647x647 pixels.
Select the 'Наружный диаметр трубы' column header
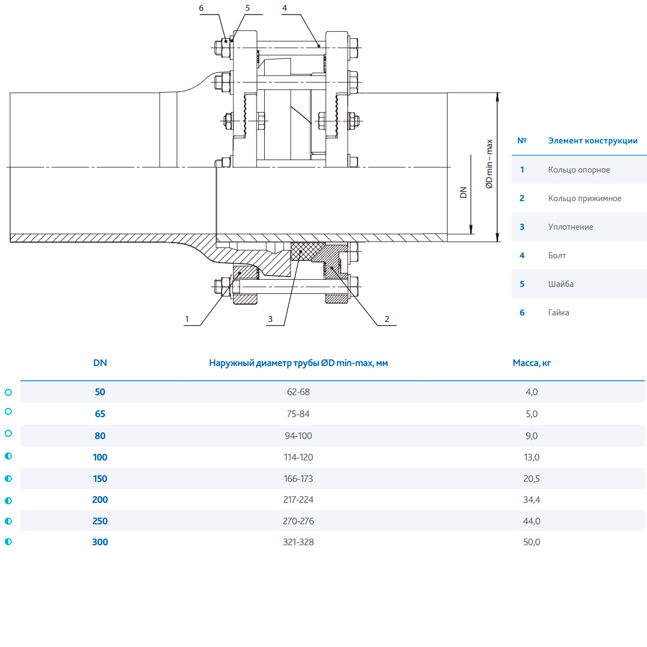click(298, 363)
